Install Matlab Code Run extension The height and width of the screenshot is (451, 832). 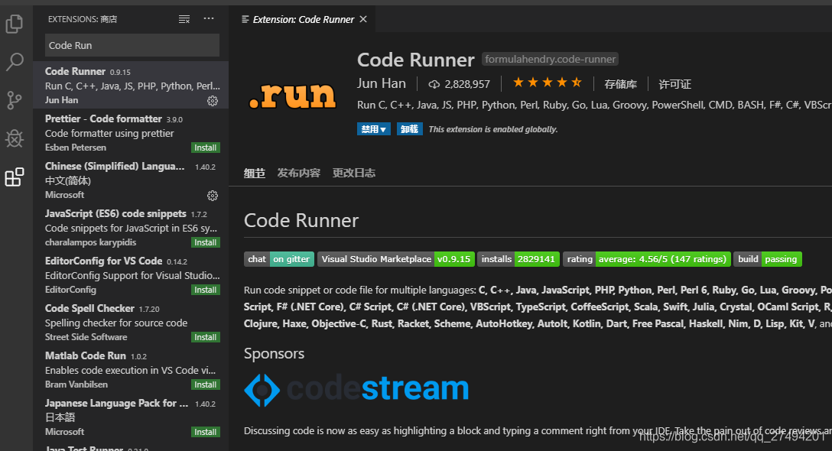pyautogui.click(x=206, y=384)
